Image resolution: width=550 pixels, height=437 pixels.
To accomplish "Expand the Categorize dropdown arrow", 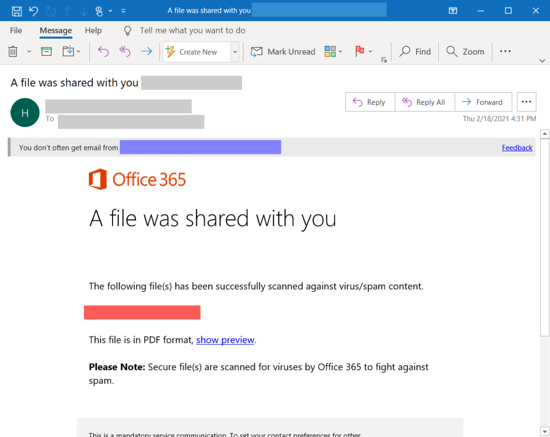I will 341,52.
